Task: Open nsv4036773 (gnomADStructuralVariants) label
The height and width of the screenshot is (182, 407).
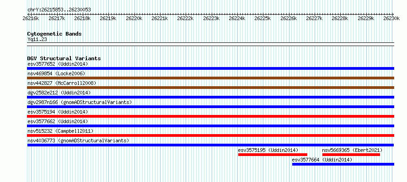Action: (x=78, y=140)
